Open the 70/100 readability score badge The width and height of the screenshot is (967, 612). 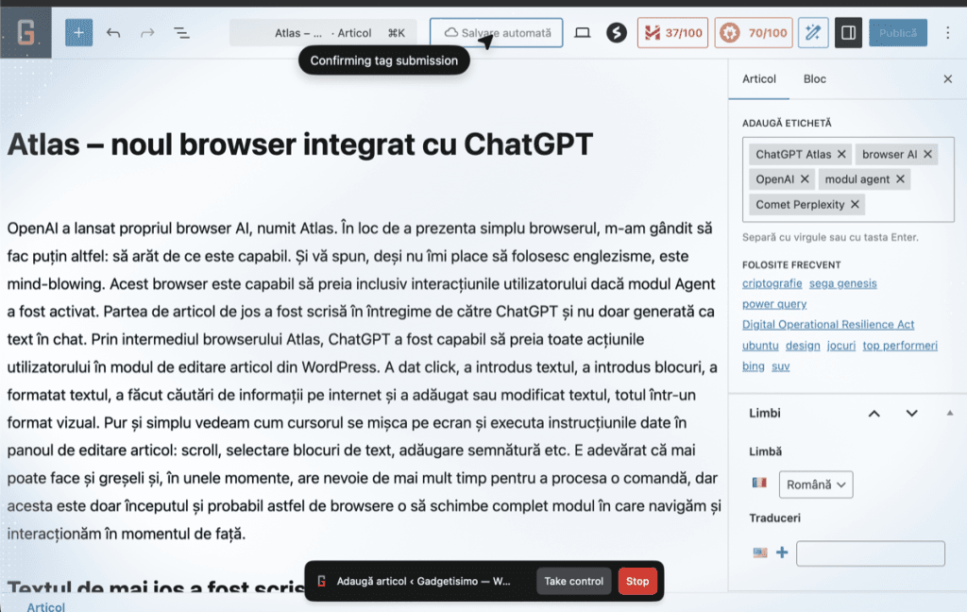tap(753, 33)
